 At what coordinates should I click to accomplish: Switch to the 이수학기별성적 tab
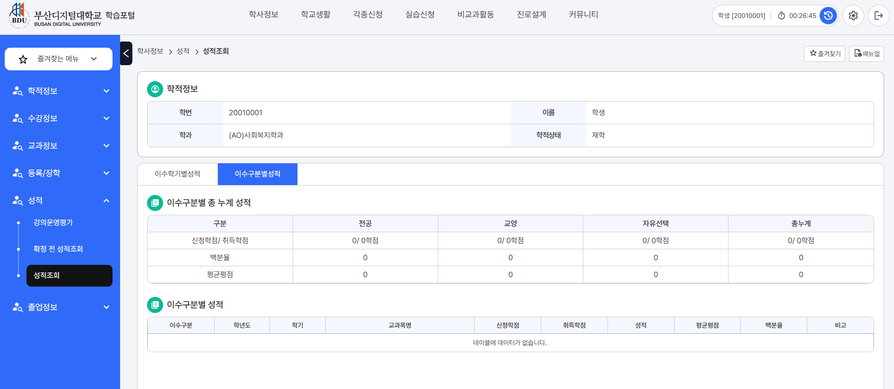click(177, 174)
